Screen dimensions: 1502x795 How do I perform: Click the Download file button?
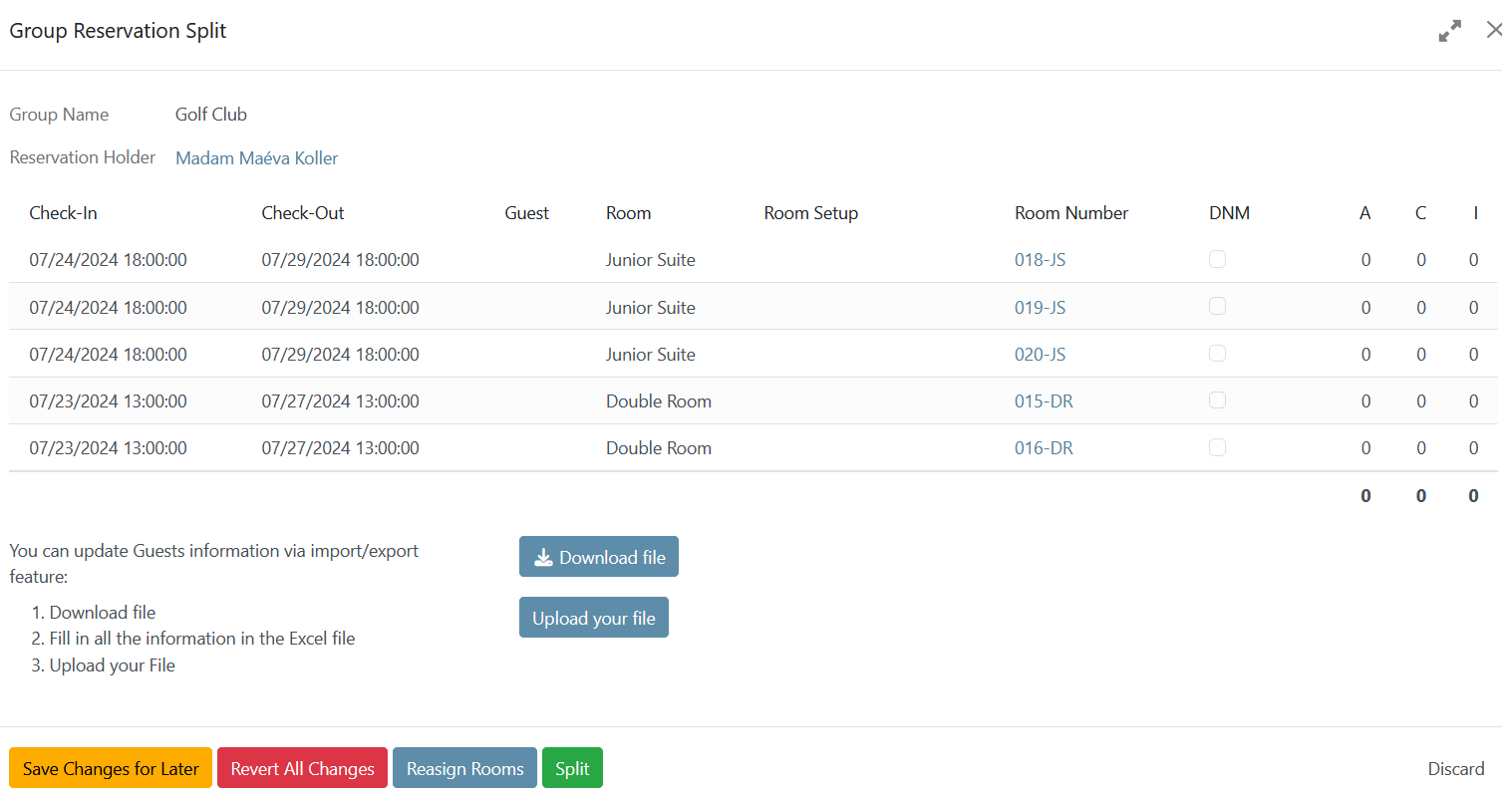598,557
